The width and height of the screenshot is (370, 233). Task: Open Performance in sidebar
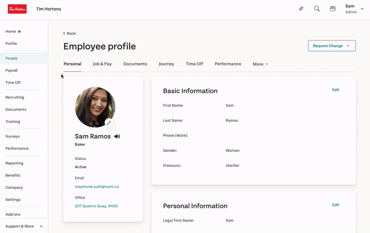click(x=17, y=148)
